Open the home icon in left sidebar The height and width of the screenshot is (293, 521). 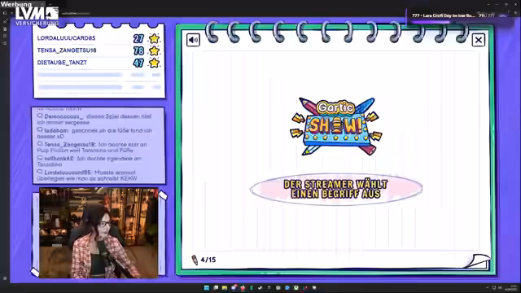coord(5,21)
